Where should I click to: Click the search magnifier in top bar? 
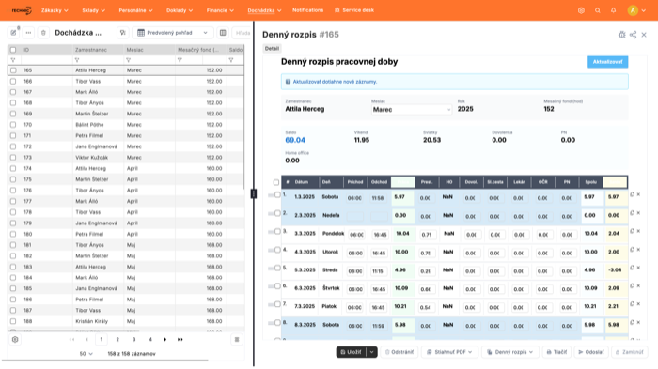(x=598, y=10)
